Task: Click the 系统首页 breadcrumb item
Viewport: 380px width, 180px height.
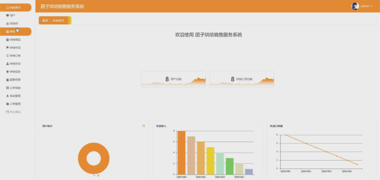Action: pyautogui.click(x=58, y=20)
